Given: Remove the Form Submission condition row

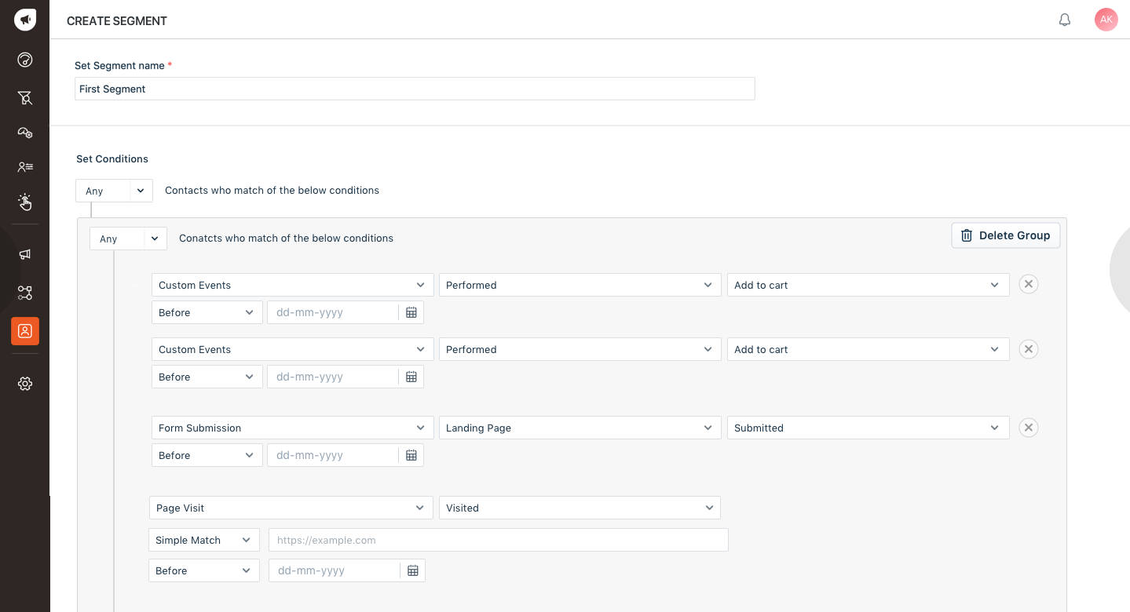Looking at the screenshot, I should (x=1028, y=428).
